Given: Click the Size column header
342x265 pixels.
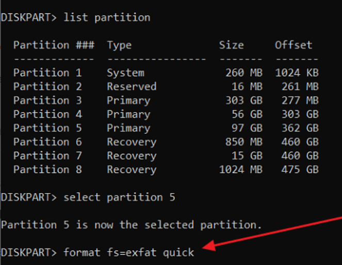Looking at the screenshot, I should 231,45.
